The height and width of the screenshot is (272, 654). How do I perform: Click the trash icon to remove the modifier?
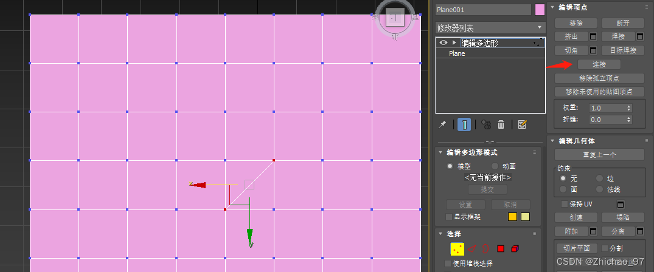pyautogui.click(x=501, y=124)
